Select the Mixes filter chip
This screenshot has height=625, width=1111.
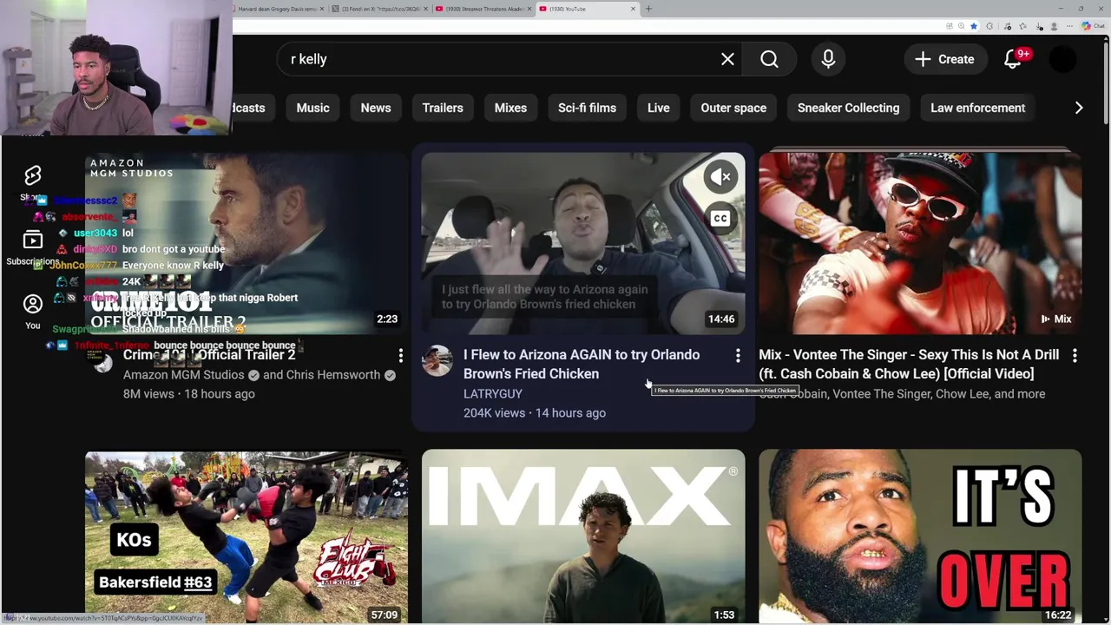(x=510, y=108)
